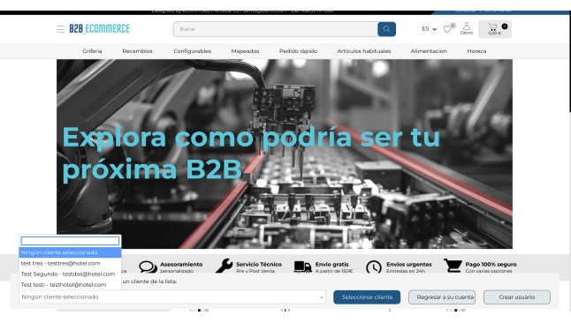This screenshot has height=323, width=571.
Task: Click the 'Envío gratis' text
Action: pos(331,264)
